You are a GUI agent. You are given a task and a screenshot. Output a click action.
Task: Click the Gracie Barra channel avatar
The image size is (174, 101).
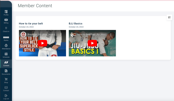23,34
